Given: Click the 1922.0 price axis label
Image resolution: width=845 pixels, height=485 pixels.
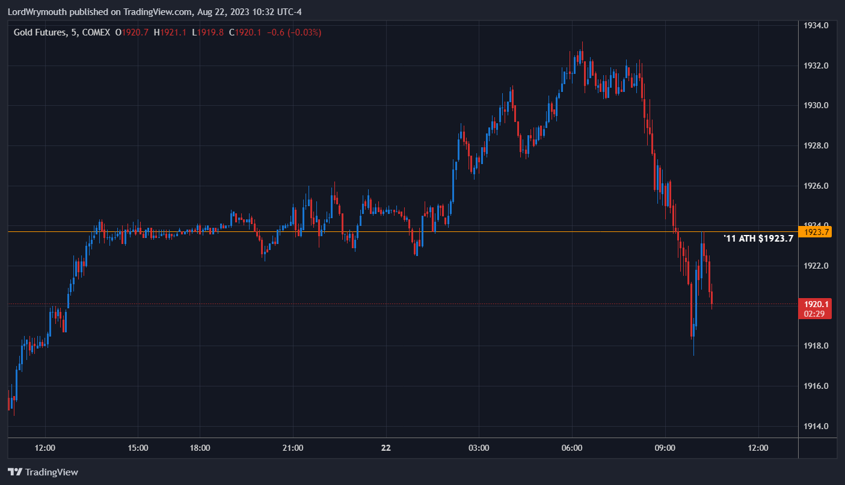Looking at the screenshot, I should 816,266.
